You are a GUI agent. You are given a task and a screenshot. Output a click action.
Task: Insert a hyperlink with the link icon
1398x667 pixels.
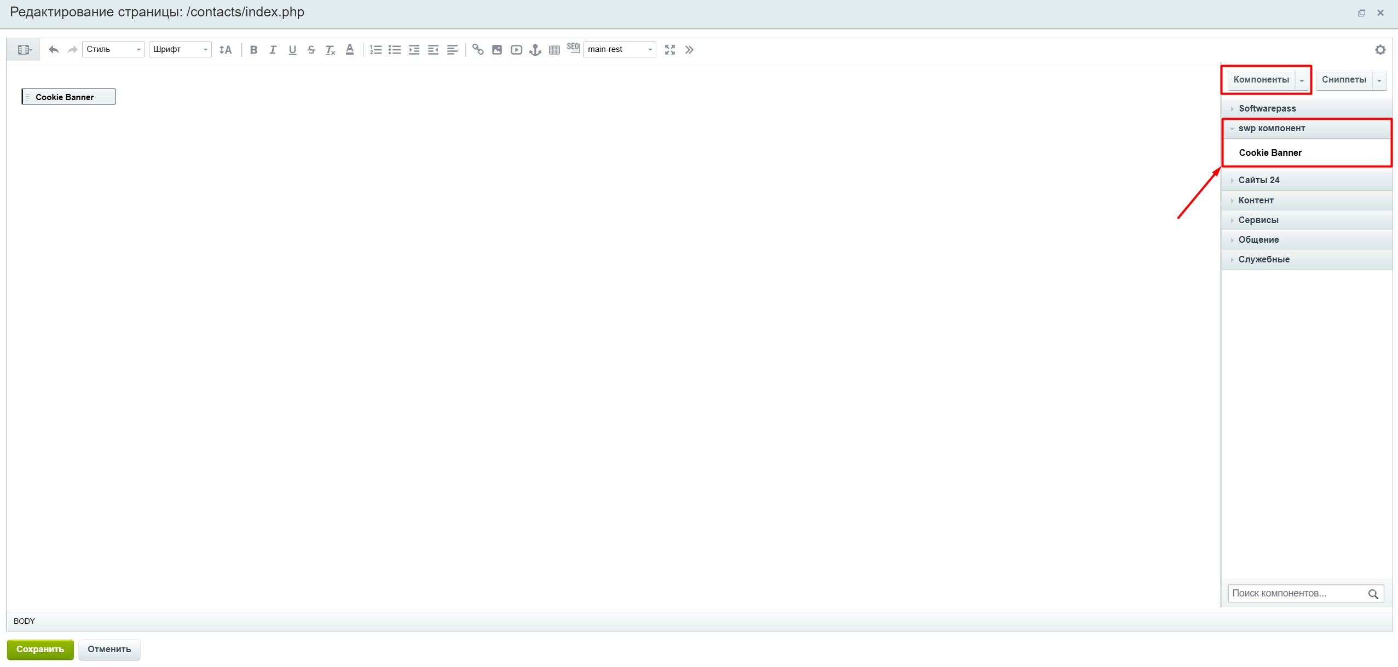click(478, 50)
